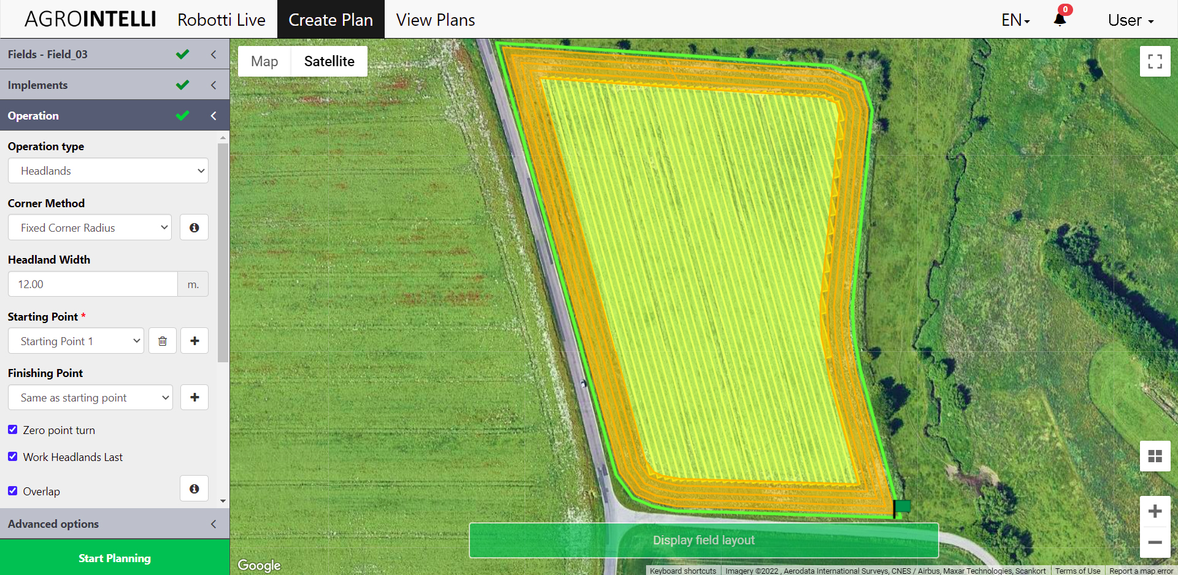The width and height of the screenshot is (1178, 575).
Task: Expand the Fields - Field_03 section
Action: (115, 54)
